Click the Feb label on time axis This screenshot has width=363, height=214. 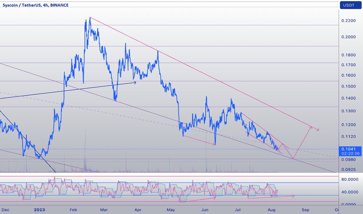point(73,210)
